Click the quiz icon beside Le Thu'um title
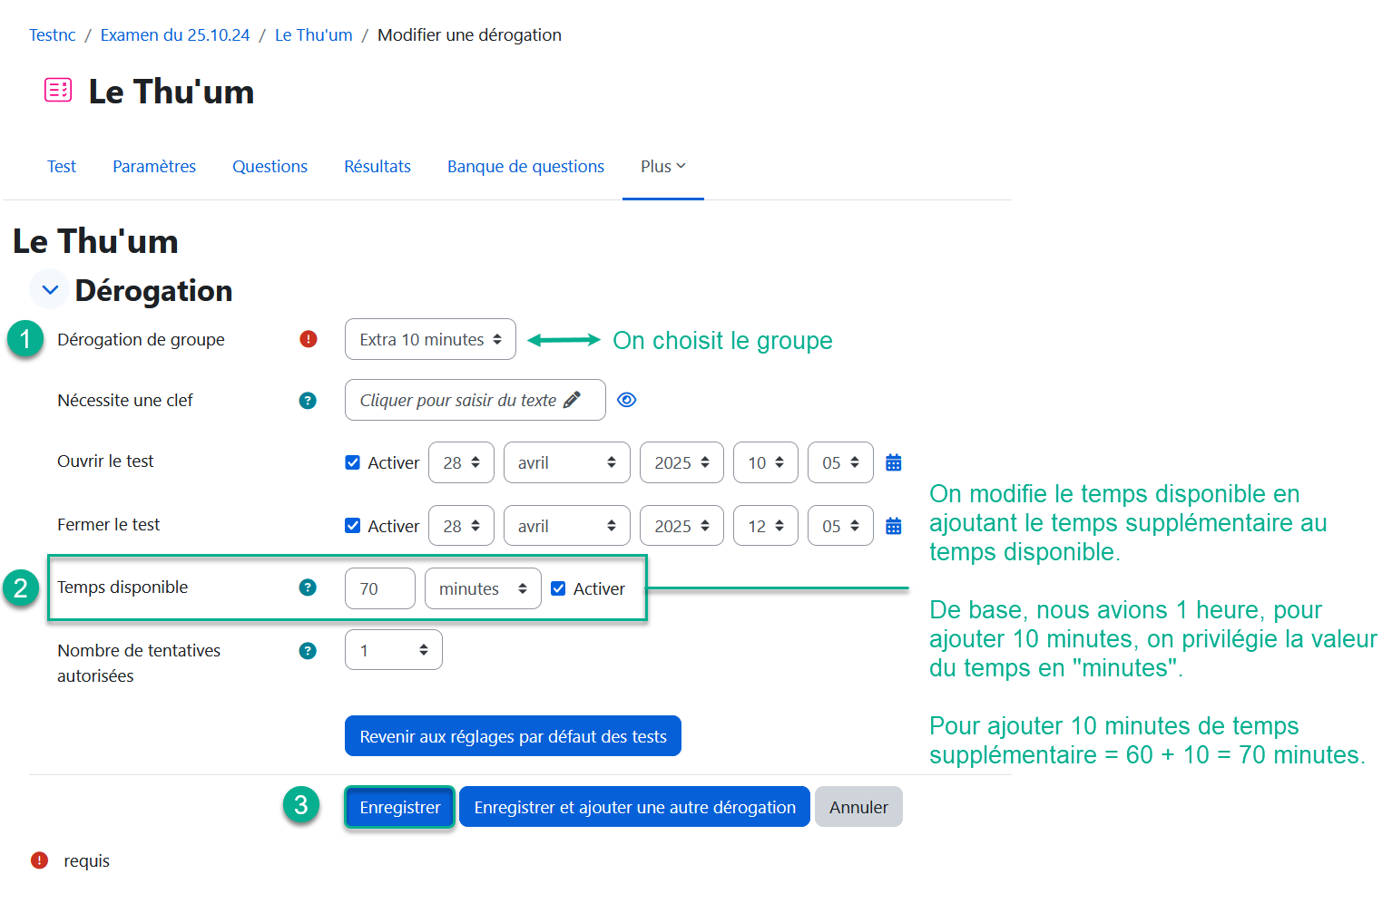This screenshot has width=1392, height=913. point(58,90)
